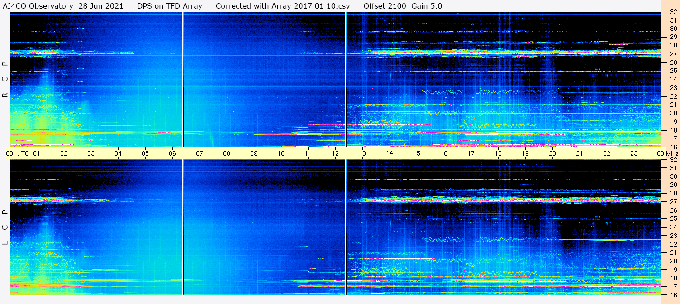Click the 32 MHz label in upper RCP panel
The height and width of the screenshot is (304, 680).
point(673,12)
